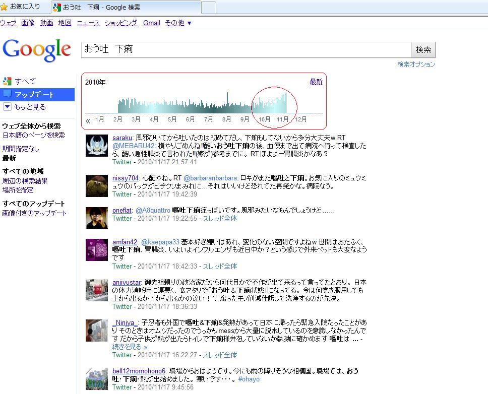
Task: Open the @MEBARU42 mention link
Action: (134, 146)
